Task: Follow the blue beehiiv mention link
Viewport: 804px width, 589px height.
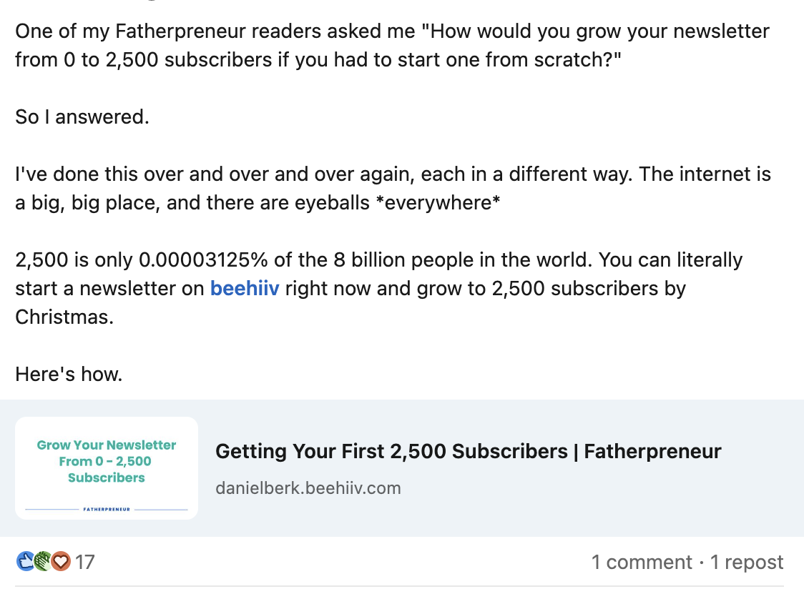Action: 244,288
